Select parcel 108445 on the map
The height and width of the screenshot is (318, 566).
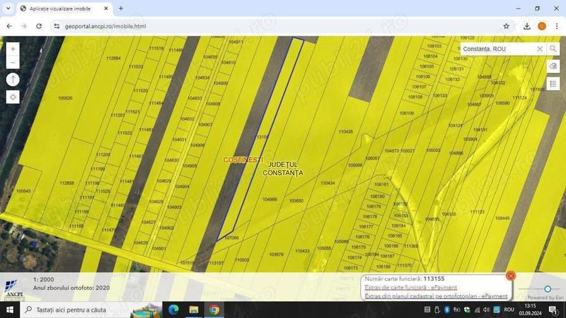502,218
